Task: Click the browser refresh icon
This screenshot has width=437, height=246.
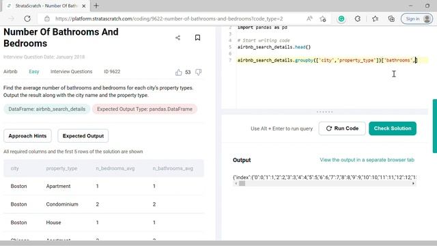Action: click(27, 18)
